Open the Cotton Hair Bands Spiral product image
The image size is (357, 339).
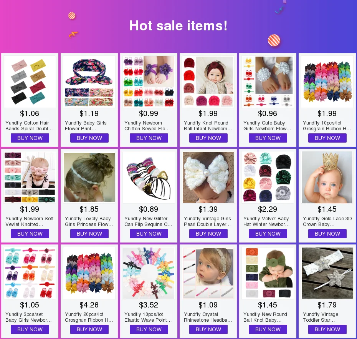[30, 81]
